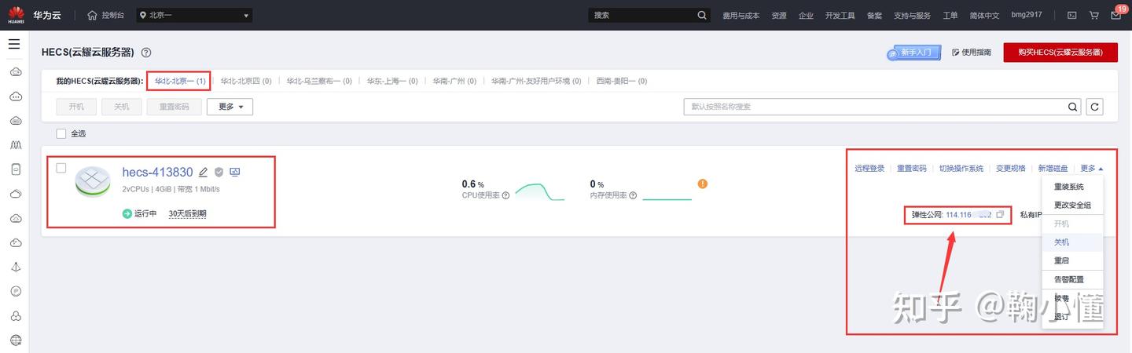Viewport: 1132px width, 353px height.
Task: Switch to the 华北-北京一 (1) tab
Action: [x=179, y=81]
